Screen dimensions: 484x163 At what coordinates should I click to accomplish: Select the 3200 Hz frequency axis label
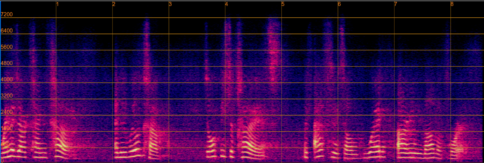click(x=7, y=96)
